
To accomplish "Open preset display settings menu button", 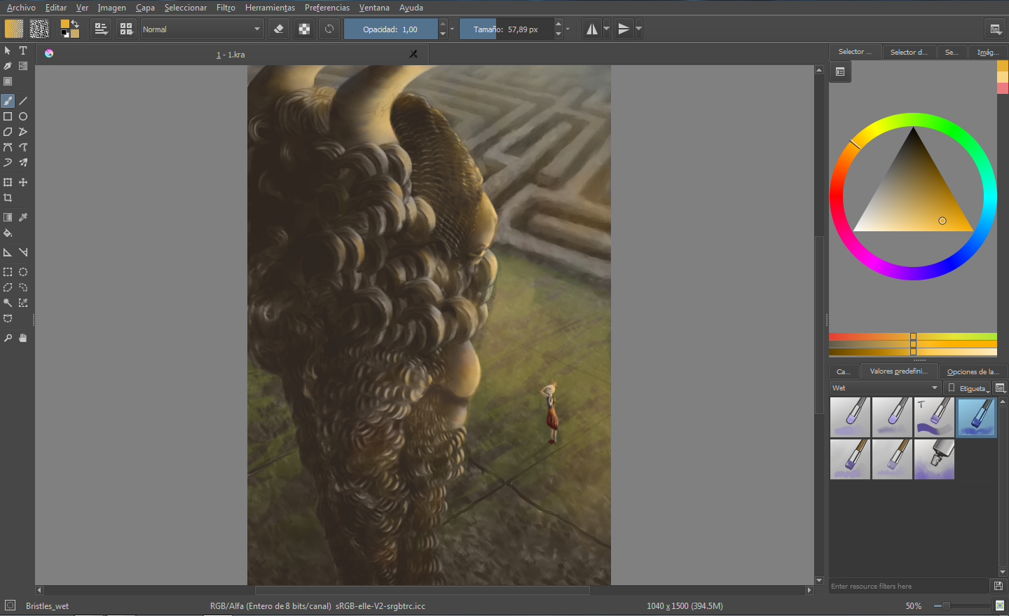I will (x=1001, y=388).
